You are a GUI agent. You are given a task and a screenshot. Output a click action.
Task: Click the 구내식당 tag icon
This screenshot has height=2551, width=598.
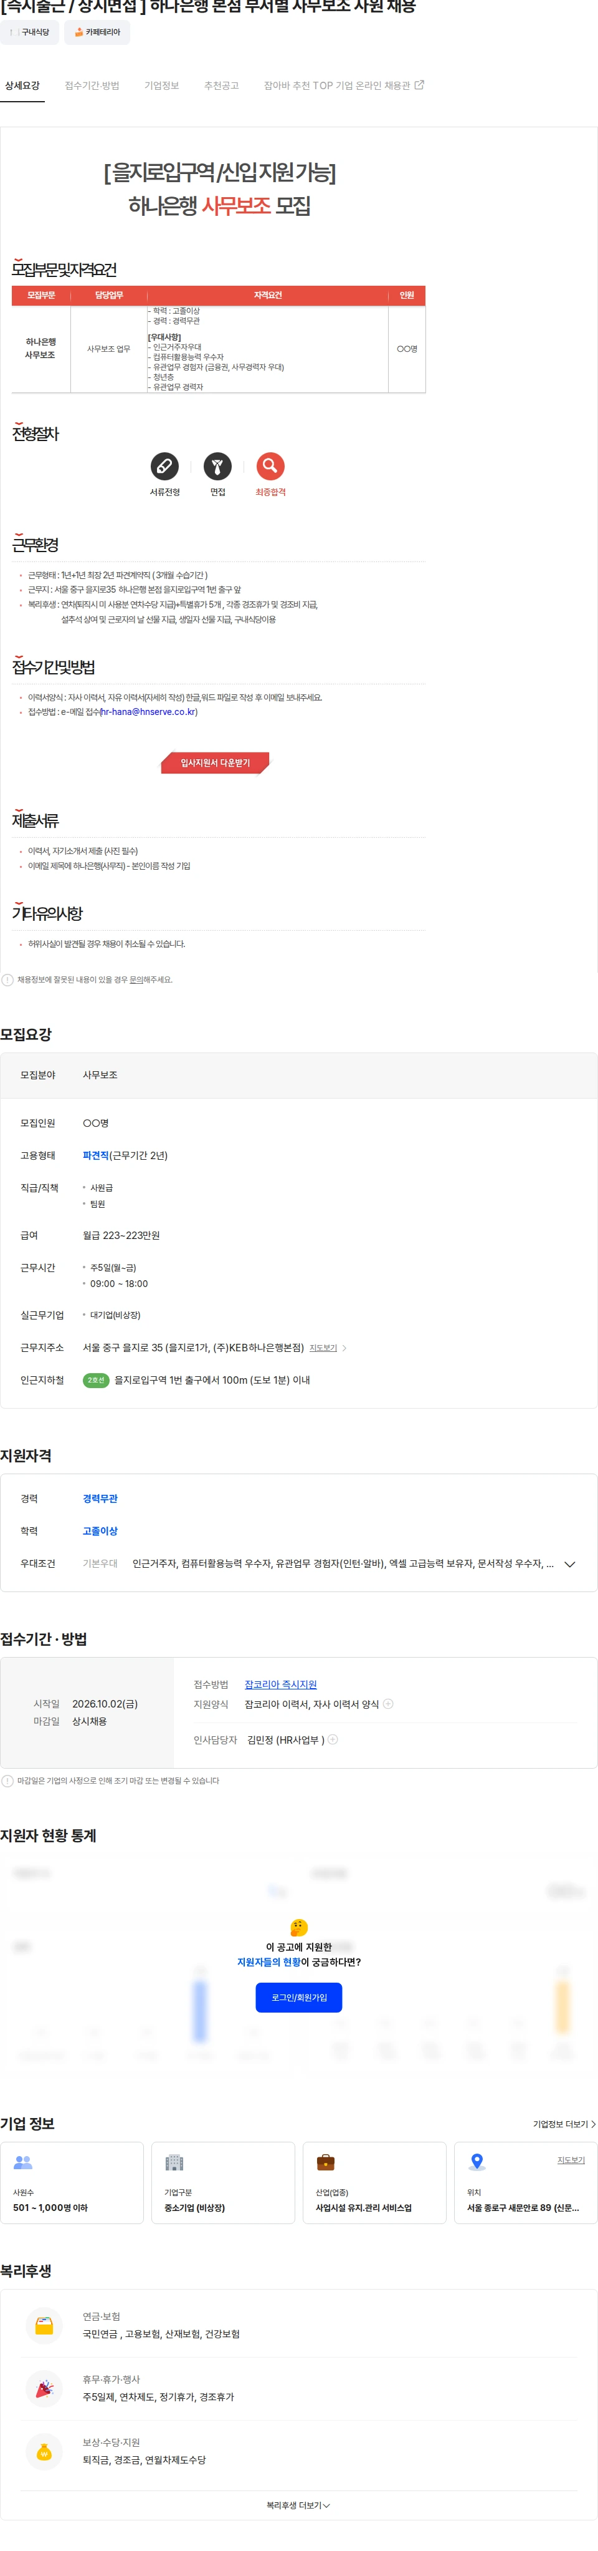point(14,32)
